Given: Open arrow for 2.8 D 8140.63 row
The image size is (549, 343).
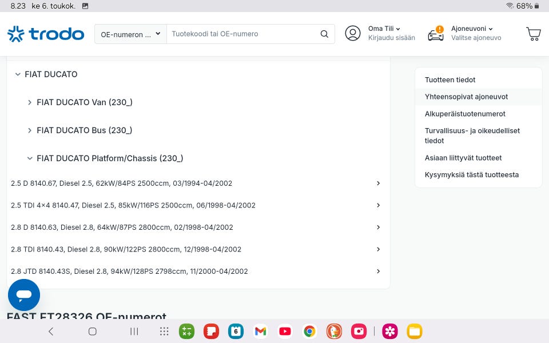Looking at the screenshot, I should pyautogui.click(x=378, y=227).
